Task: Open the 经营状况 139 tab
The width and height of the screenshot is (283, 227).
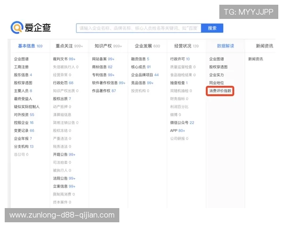Action: pos(186,46)
